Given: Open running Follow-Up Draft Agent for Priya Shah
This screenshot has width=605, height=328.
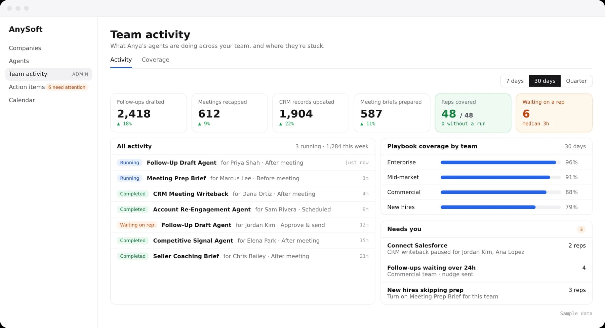Looking at the screenshot, I should click(243, 163).
